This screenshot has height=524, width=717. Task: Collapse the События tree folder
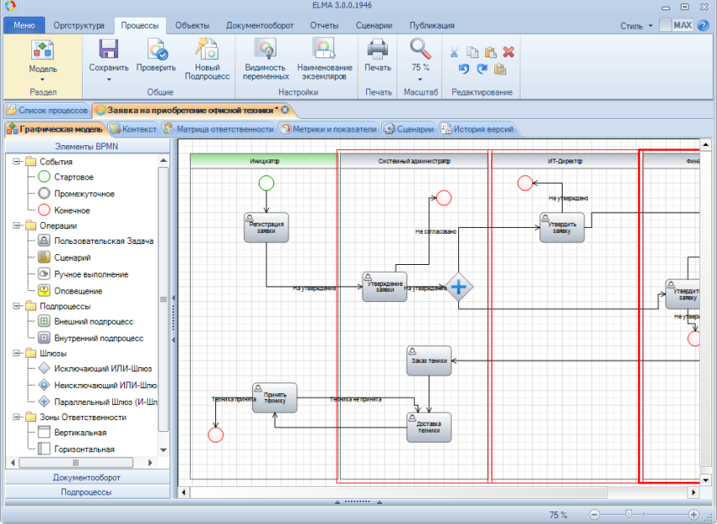click(x=17, y=161)
